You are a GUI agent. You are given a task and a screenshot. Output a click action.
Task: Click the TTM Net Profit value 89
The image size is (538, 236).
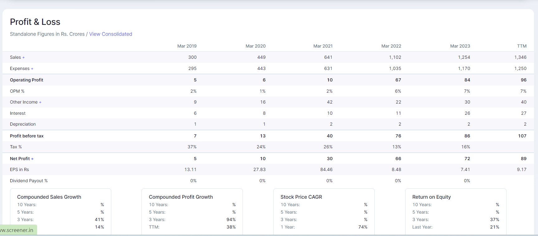[x=524, y=159]
